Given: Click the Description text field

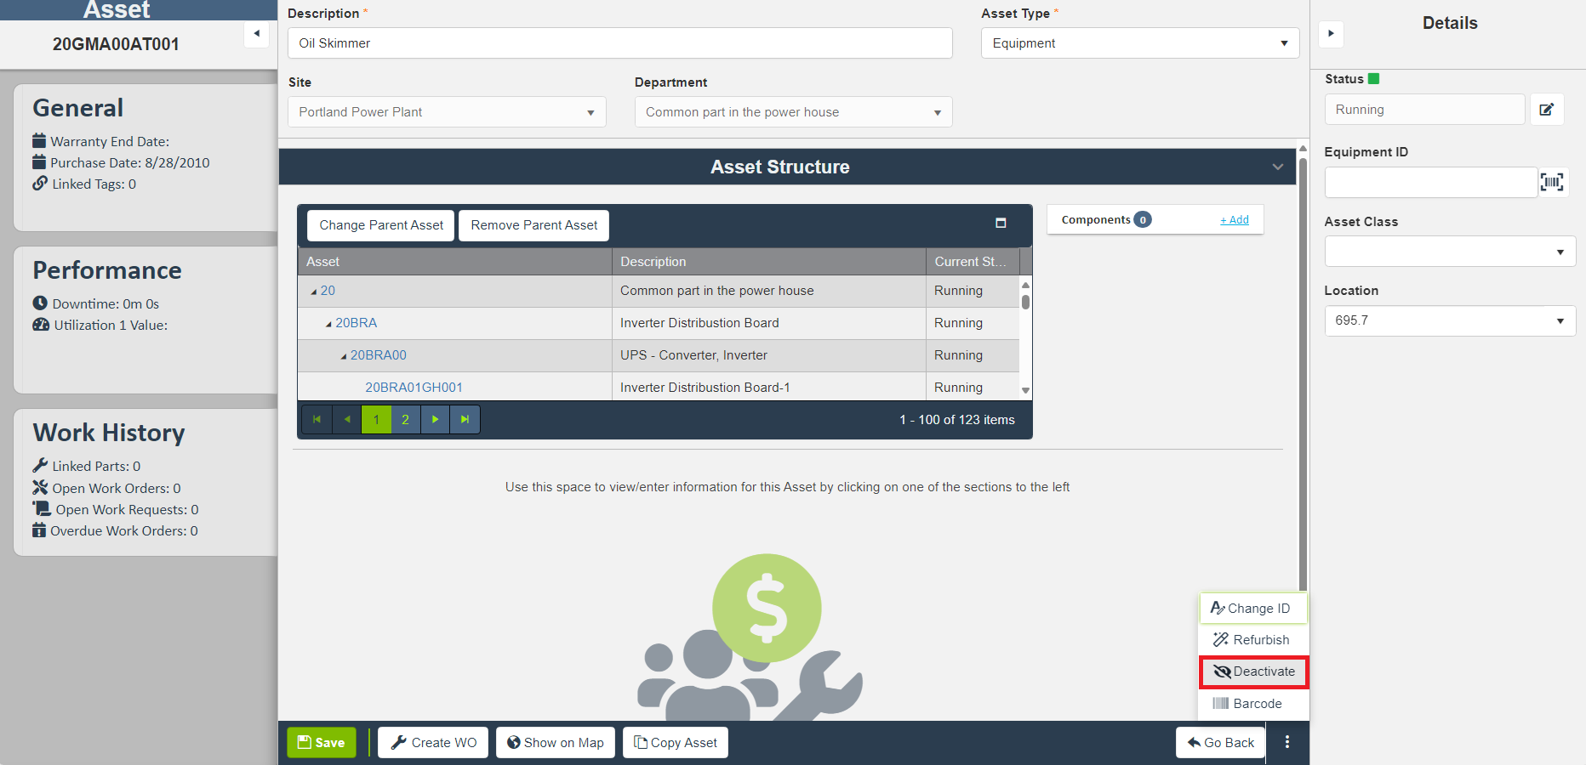Looking at the screenshot, I should point(619,43).
